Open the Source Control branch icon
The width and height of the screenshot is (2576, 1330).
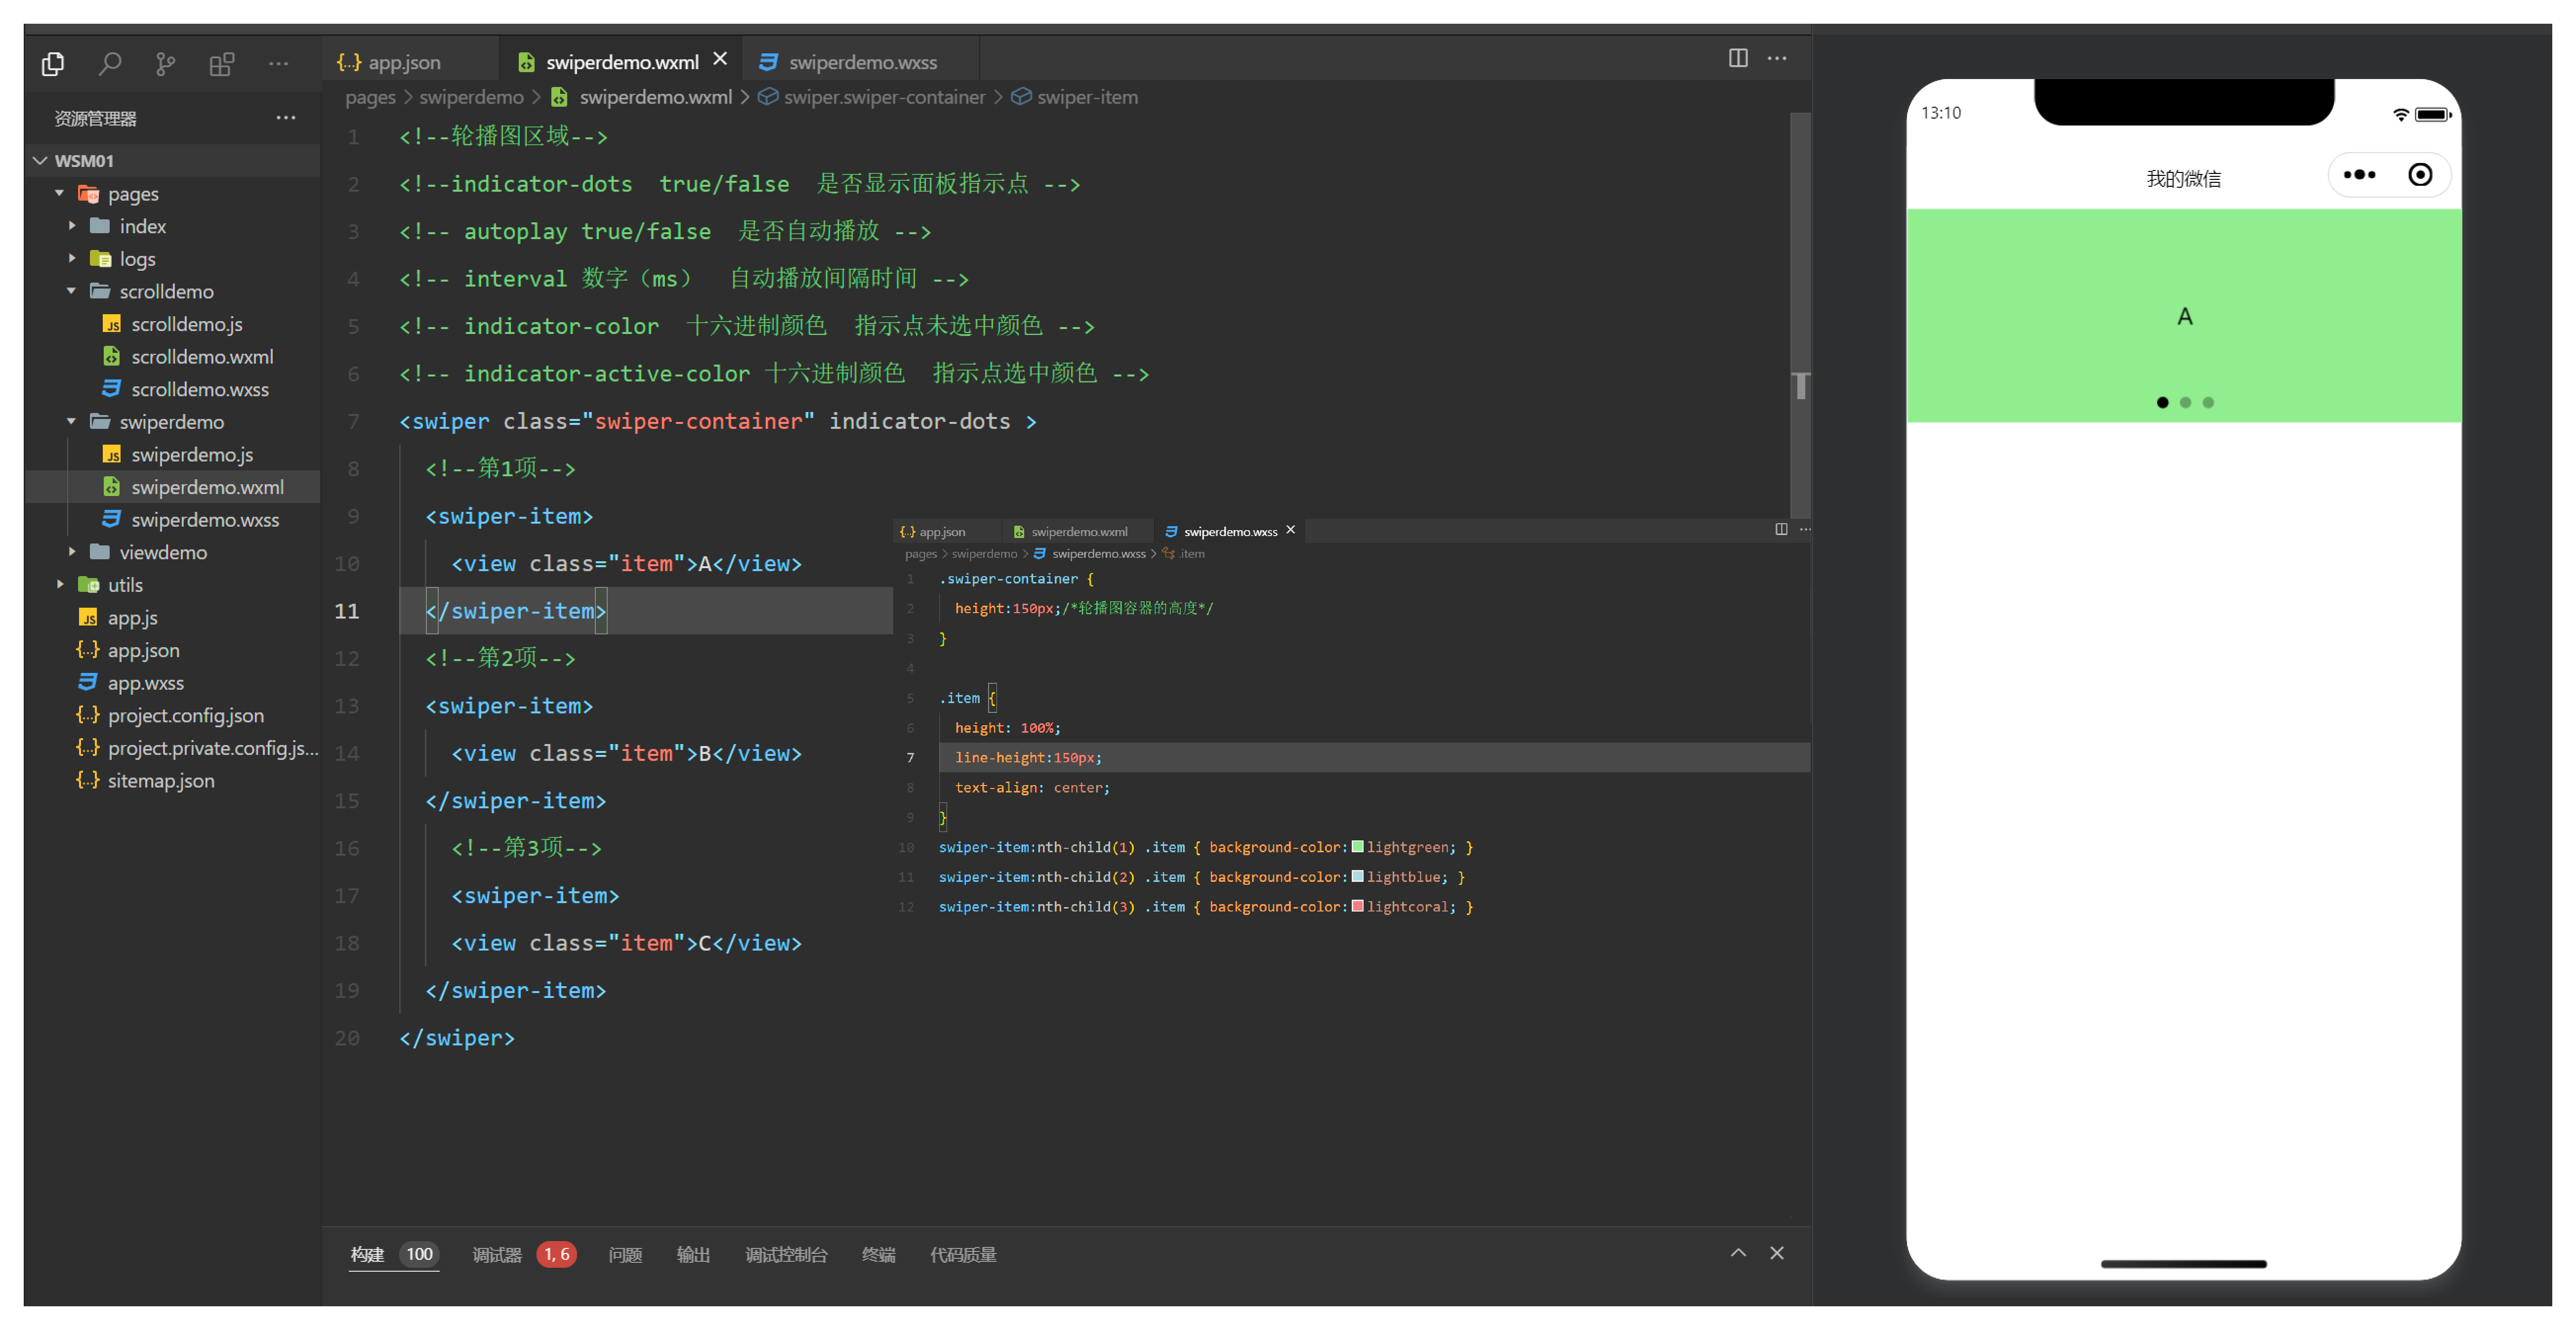tap(165, 64)
